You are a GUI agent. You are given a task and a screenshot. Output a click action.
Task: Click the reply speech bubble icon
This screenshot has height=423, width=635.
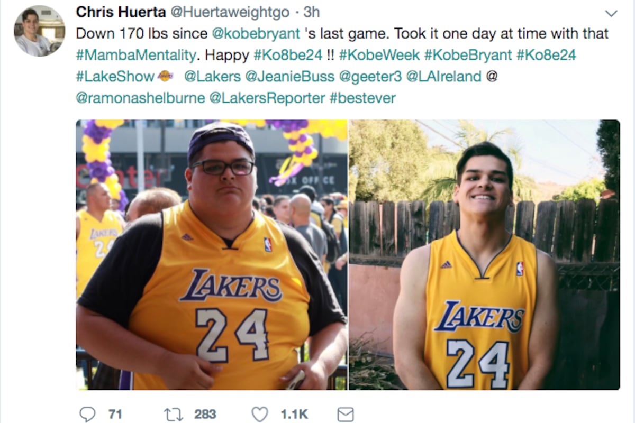coord(87,414)
